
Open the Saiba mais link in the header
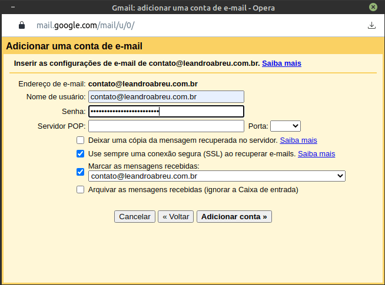coord(281,63)
